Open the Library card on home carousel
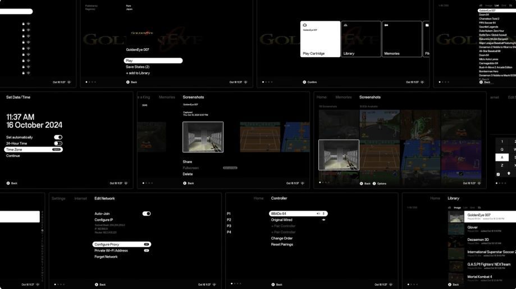 [x=361, y=39]
